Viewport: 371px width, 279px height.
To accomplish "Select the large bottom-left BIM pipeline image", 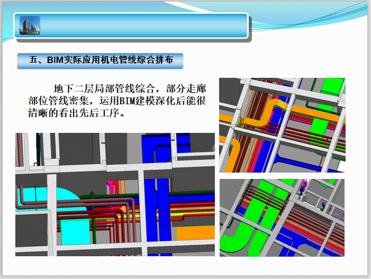I will (115, 194).
